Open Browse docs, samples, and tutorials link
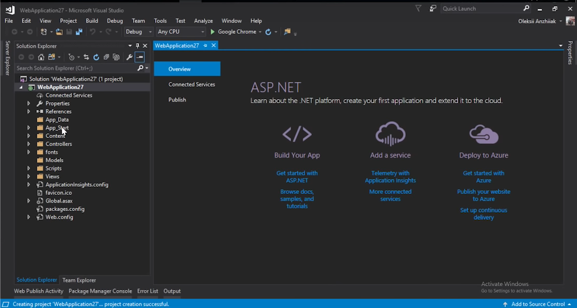The image size is (577, 308). (297, 199)
